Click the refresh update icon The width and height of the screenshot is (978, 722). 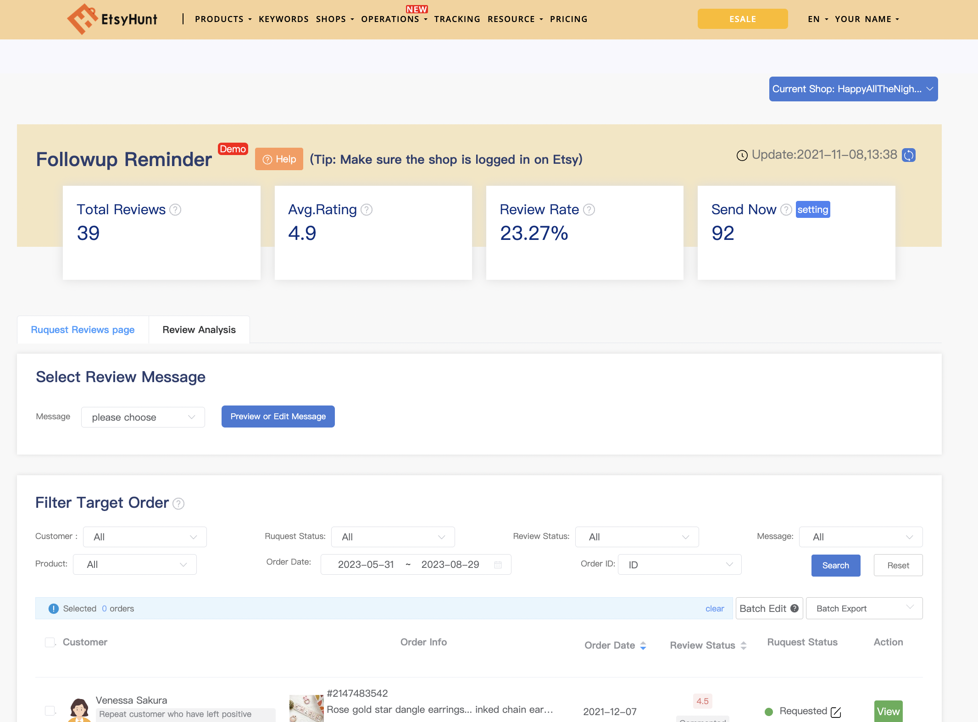coord(908,155)
